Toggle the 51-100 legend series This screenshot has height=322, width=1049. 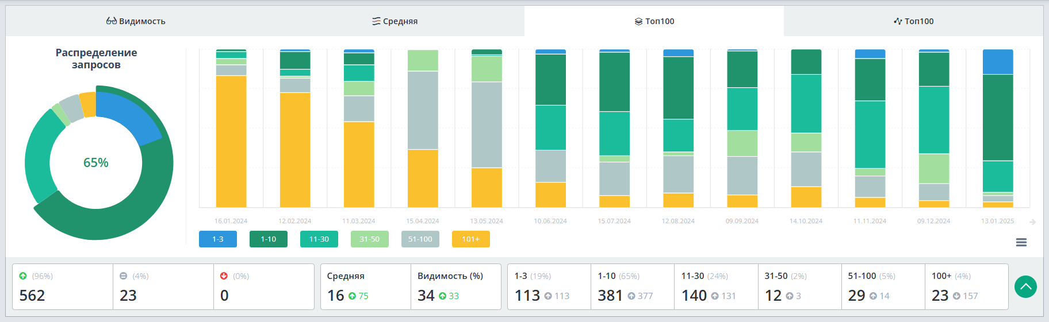coord(420,239)
